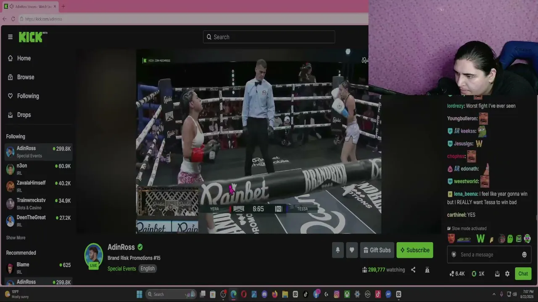The width and height of the screenshot is (538, 302).
Task: Click carthinel's username in chat
Action: [x=456, y=215]
